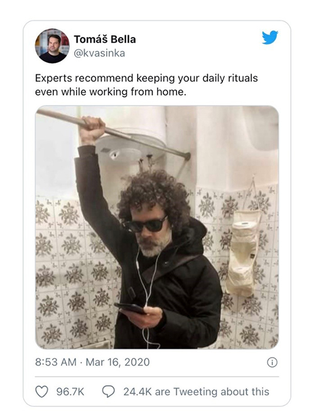Click the raised fist gripping the rod
Screen dimensions: 314x420
92,130
